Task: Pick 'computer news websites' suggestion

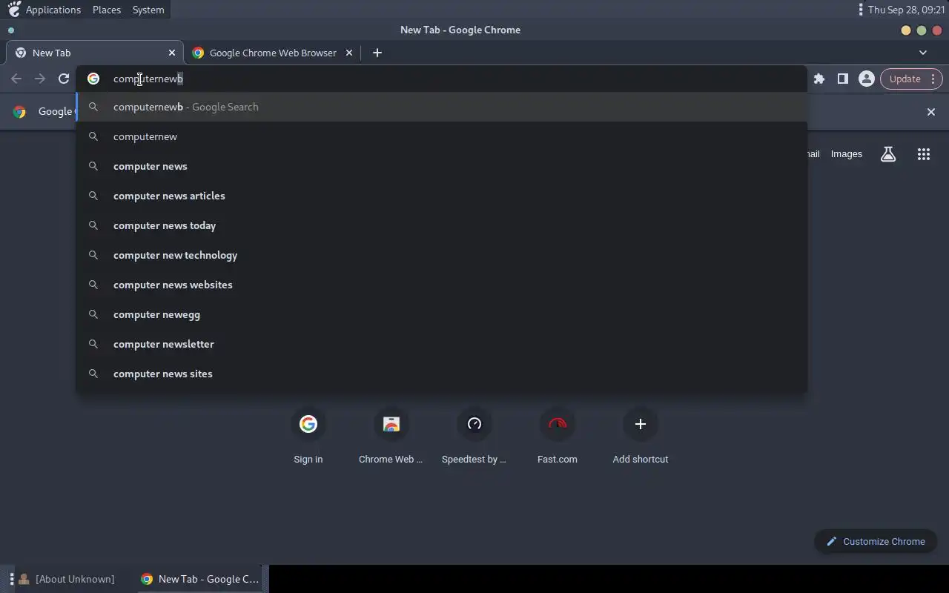Action: tap(441, 285)
